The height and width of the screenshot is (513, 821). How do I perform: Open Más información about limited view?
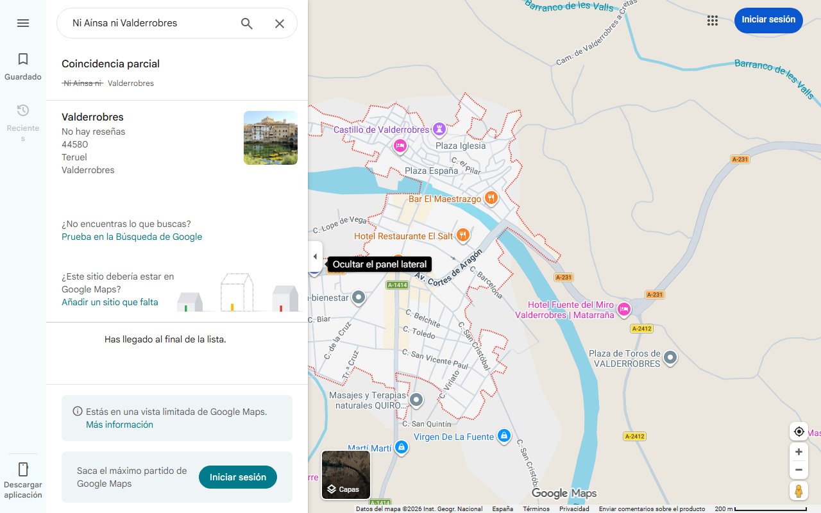(119, 425)
